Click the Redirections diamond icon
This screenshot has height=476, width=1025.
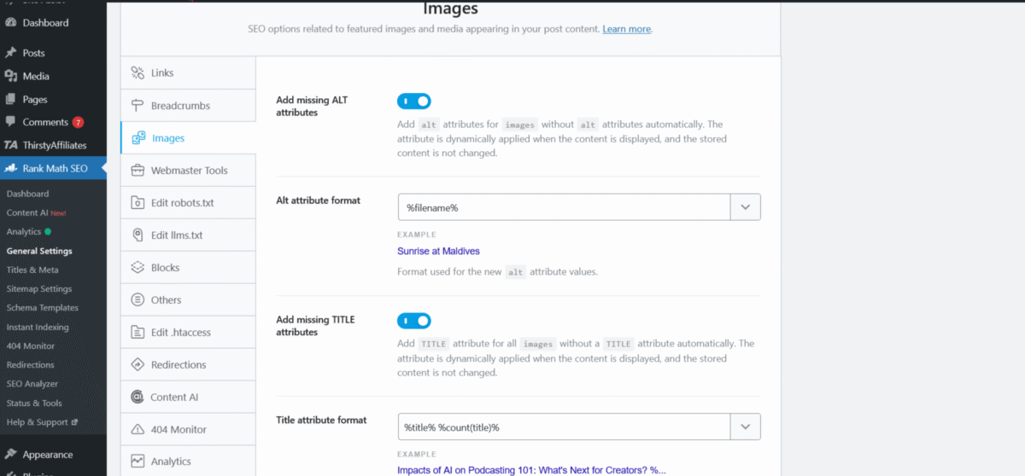tap(137, 365)
